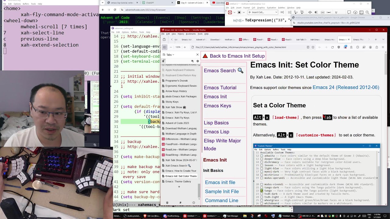Open the Insert Cell dropdown in Mathematica

[263, 12]
